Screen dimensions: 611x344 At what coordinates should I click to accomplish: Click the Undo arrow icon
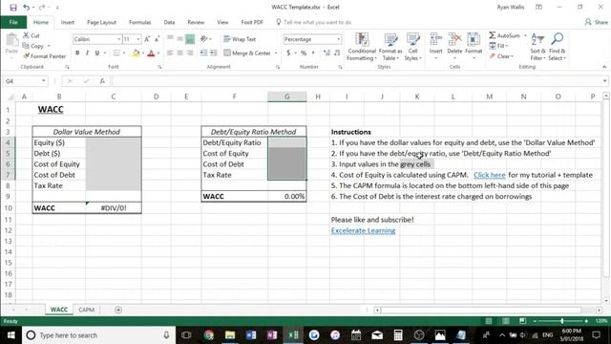tap(26, 8)
